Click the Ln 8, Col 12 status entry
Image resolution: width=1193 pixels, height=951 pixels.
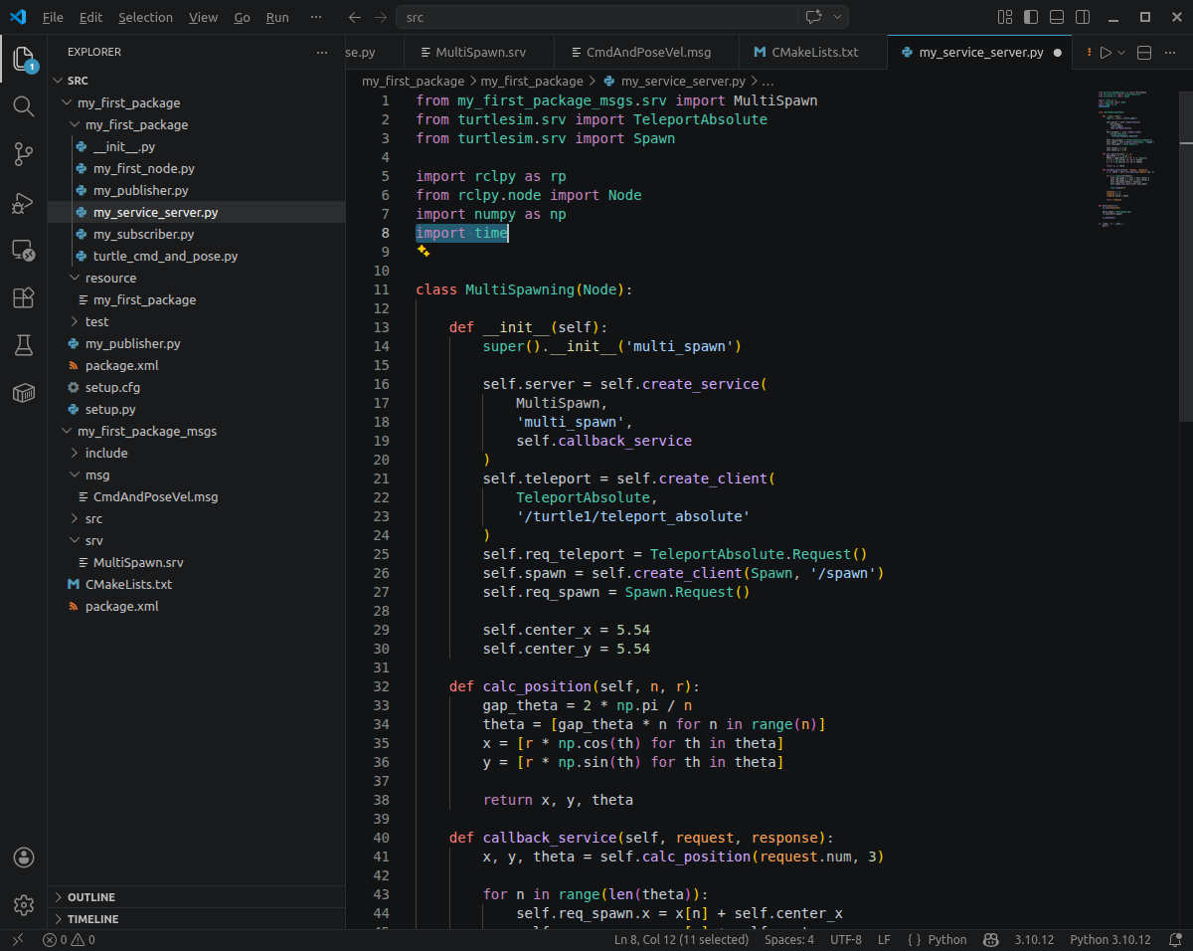[x=681, y=939]
